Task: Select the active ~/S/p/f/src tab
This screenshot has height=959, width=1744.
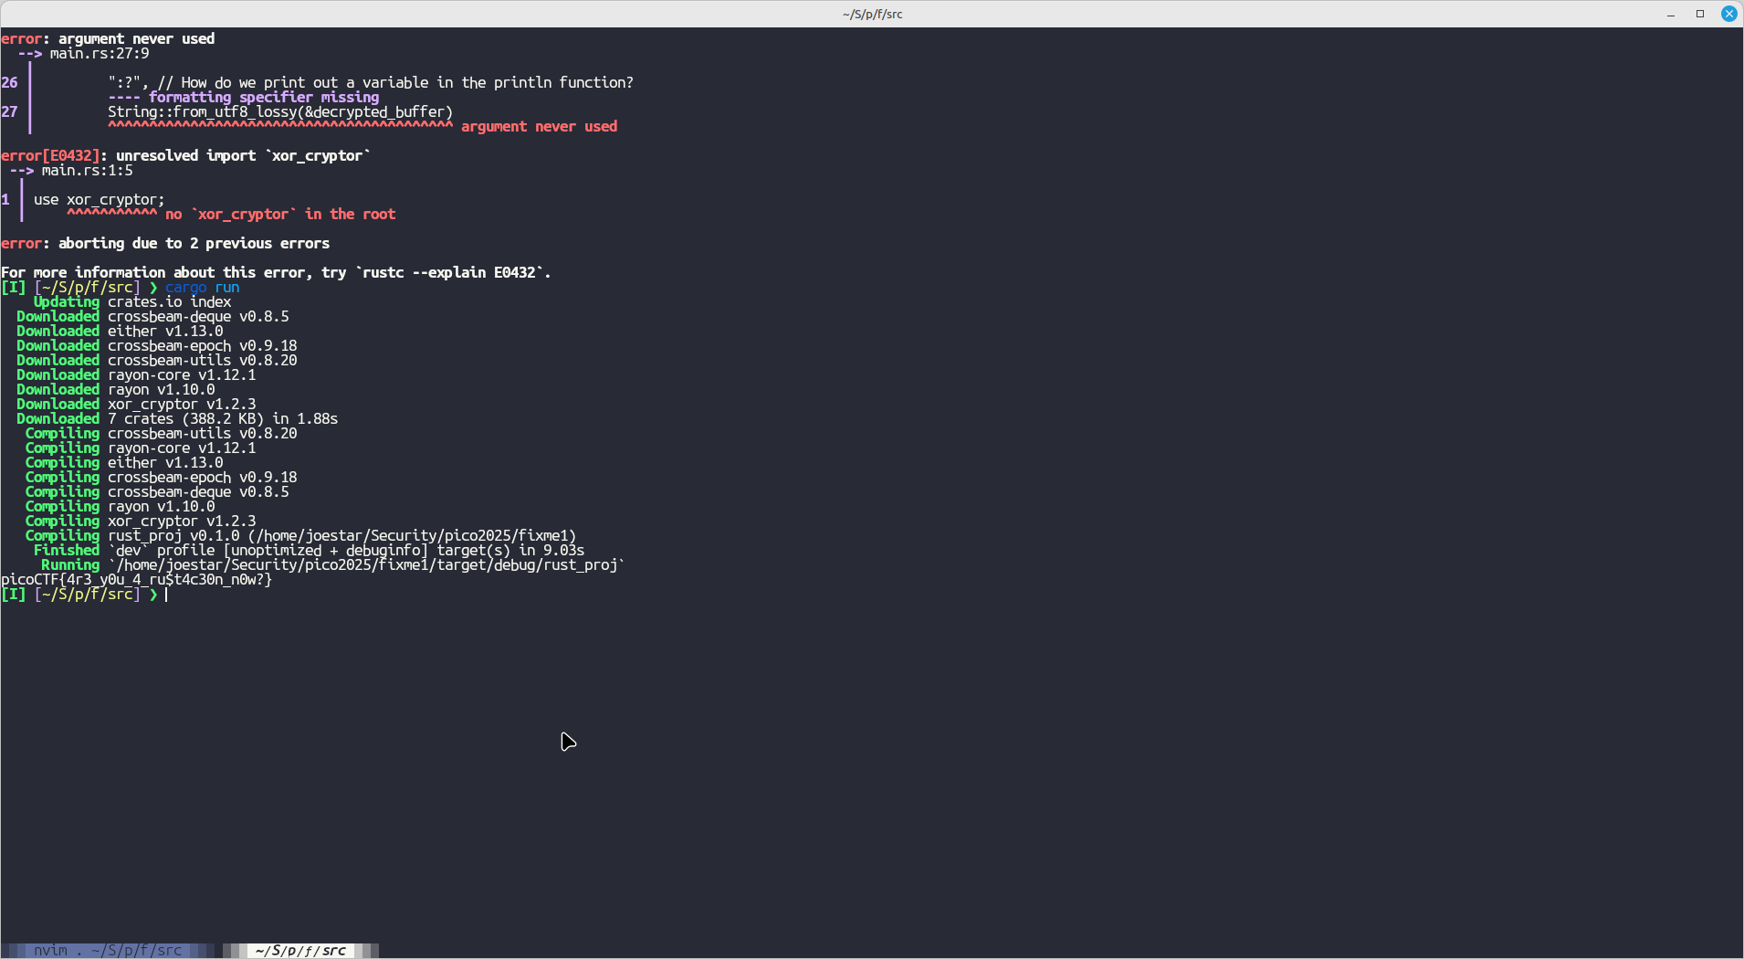Action: 300,950
